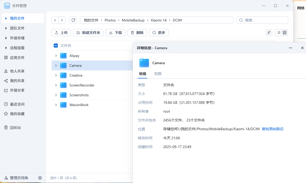
Task: Switch to 管理员视角
Action: click(16, 178)
